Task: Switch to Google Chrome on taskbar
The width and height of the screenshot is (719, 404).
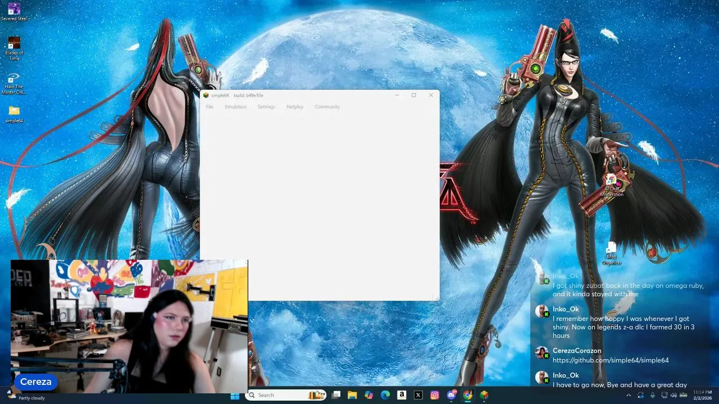Action: (467, 395)
